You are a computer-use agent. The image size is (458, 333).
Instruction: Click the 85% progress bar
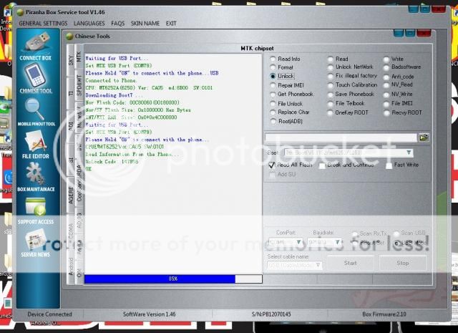coord(172,279)
